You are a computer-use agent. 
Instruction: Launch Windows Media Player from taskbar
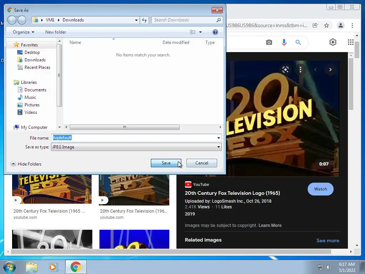tap(53, 267)
